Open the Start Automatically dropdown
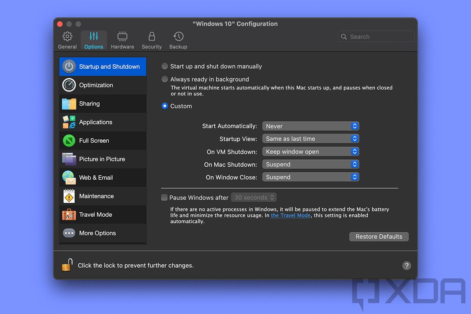Viewport: 471px width, 314px height. (x=310, y=126)
